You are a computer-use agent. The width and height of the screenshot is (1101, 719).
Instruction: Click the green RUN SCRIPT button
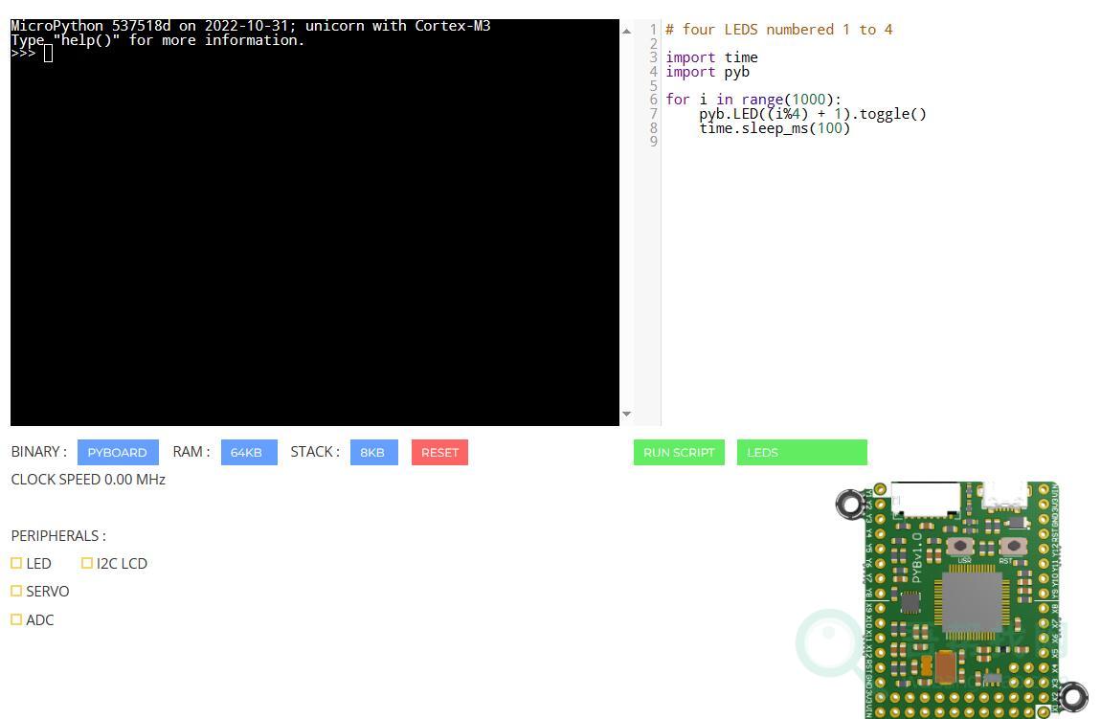point(678,452)
